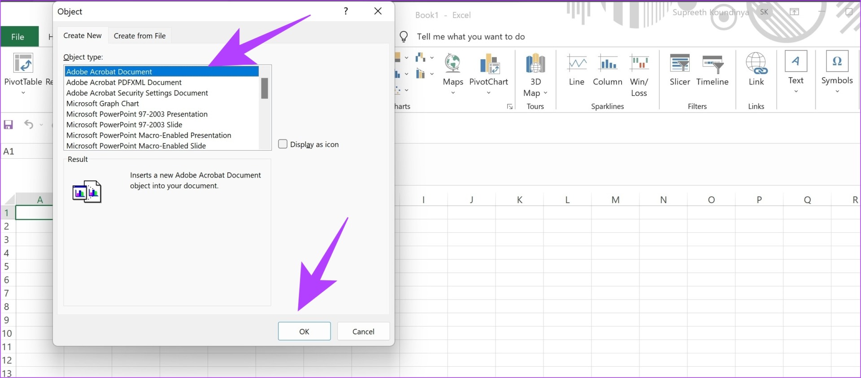
Task: Select Microsoft PowerPoint 97-2003 Presentation
Action: (162, 114)
